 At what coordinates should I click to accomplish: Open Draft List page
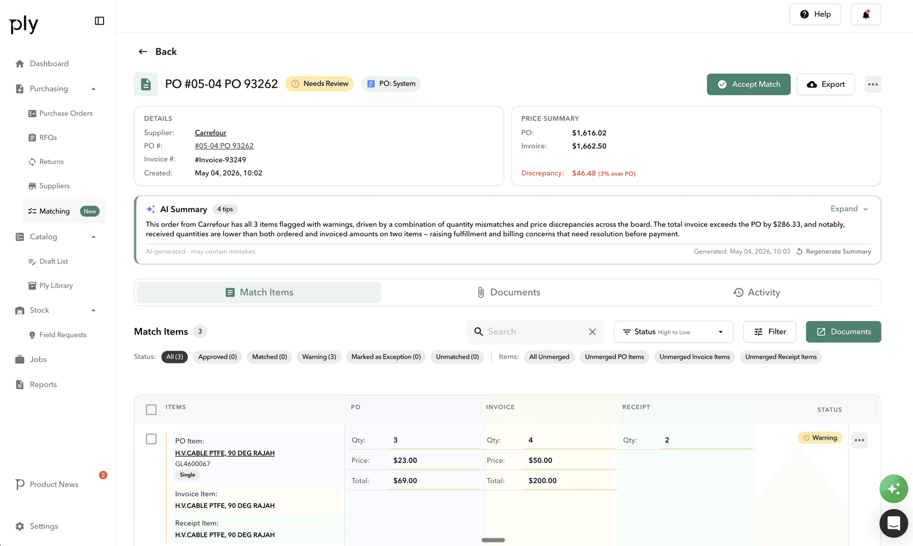point(53,262)
